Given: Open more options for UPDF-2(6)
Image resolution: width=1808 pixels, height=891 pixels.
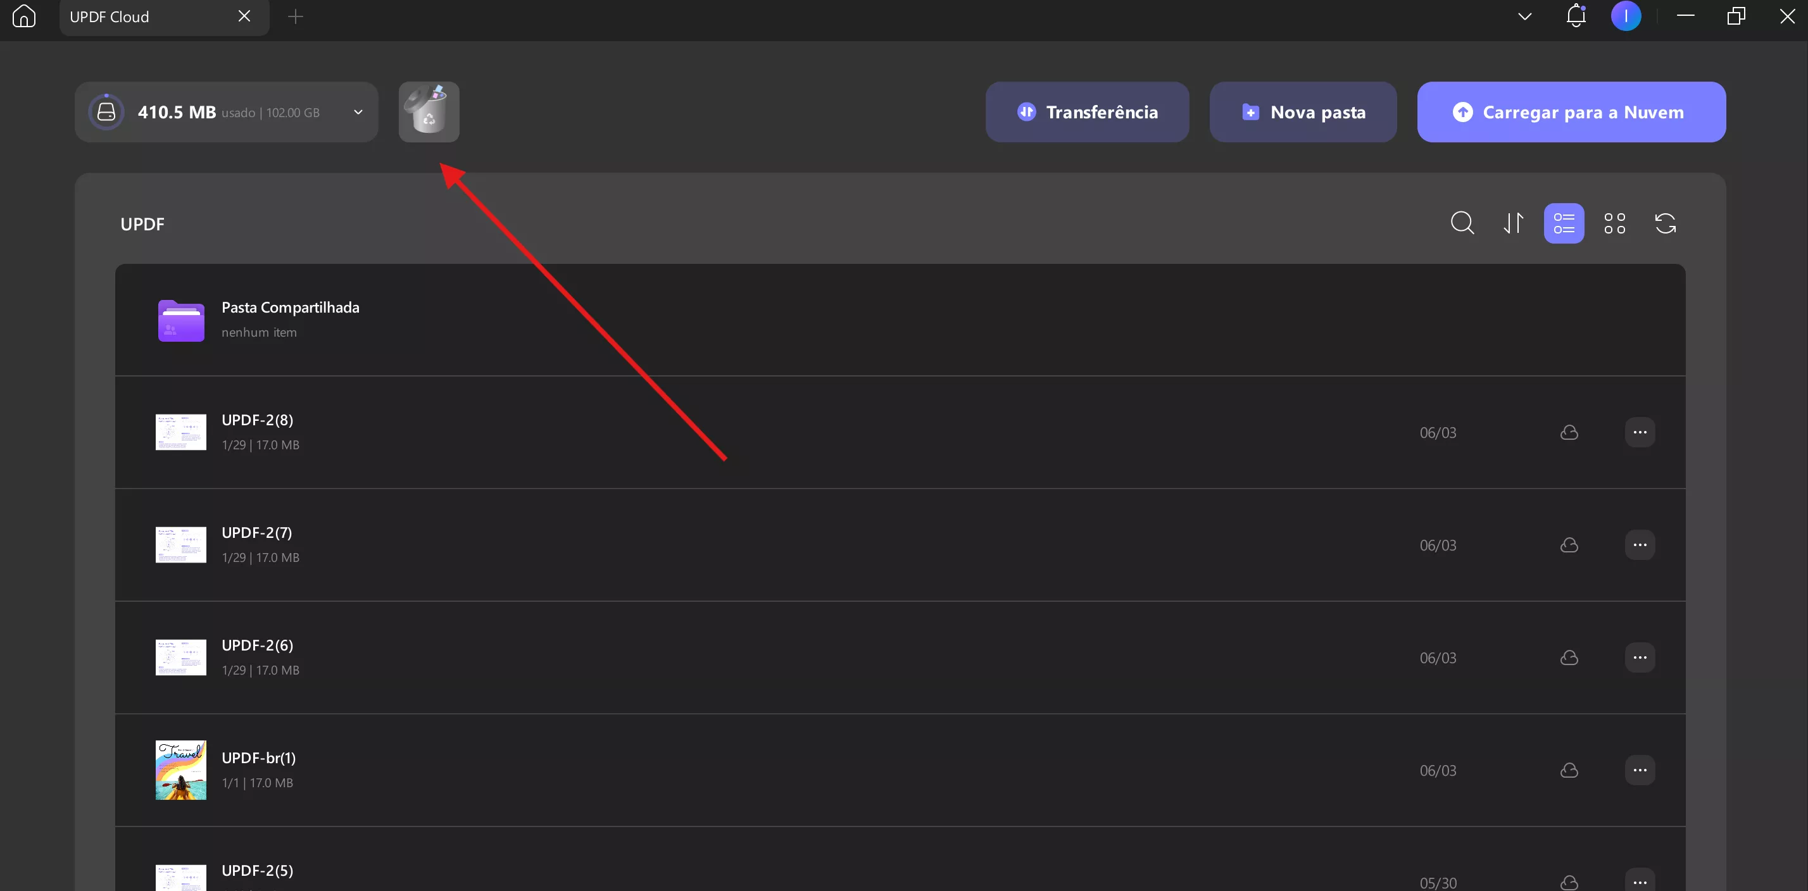Looking at the screenshot, I should [1640, 657].
